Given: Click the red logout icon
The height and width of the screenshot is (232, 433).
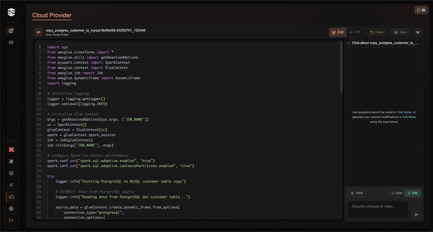Looking at the screenshot, I should pos(11,220).
